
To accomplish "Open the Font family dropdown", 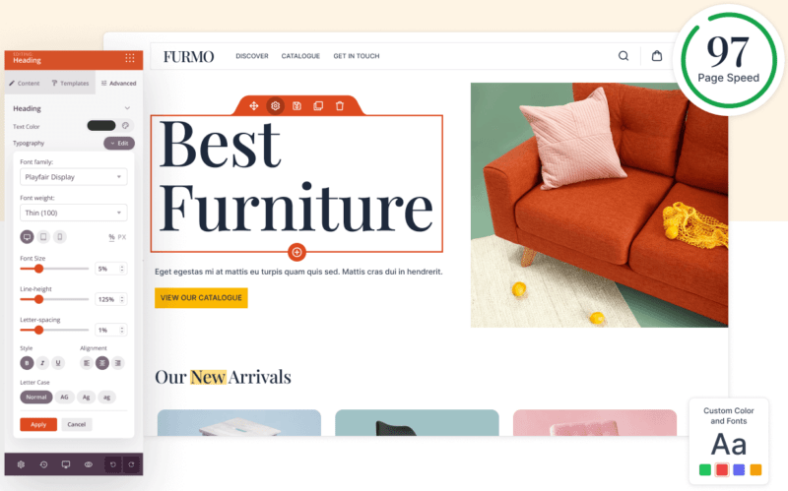I will coord(73,177).
